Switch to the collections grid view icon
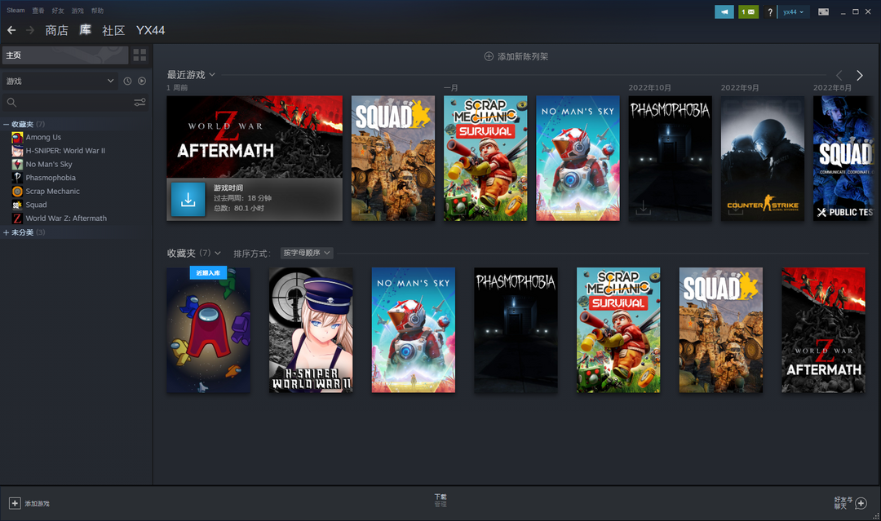 click(x=140, y=55)
